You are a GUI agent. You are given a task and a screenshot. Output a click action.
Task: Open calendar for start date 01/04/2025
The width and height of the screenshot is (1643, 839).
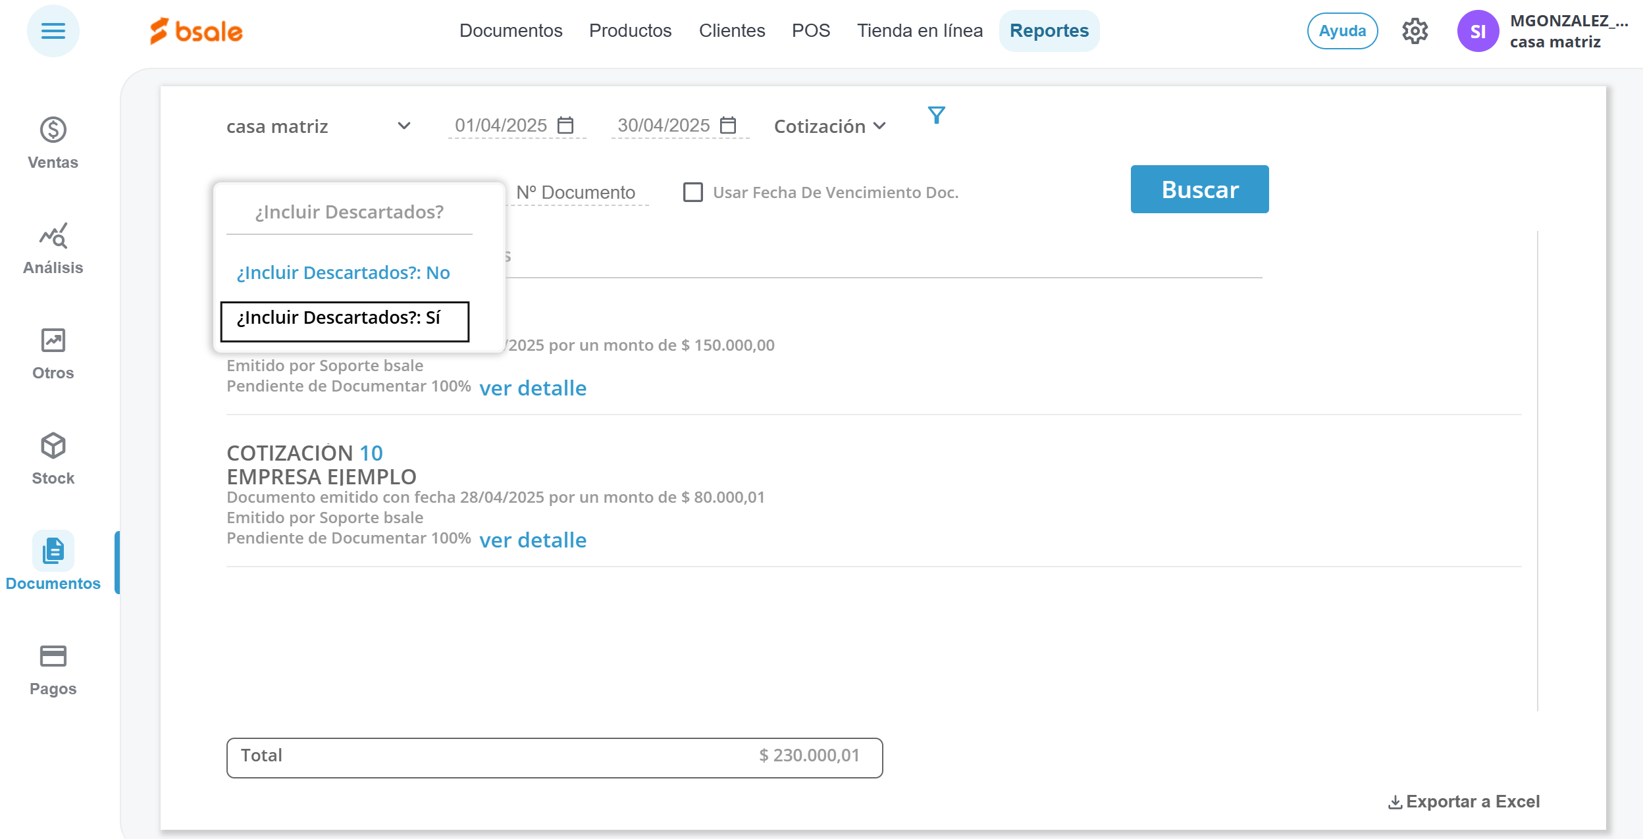(565, 125)
